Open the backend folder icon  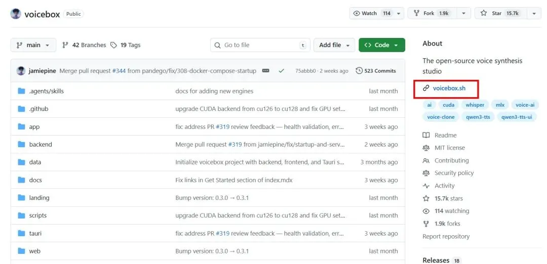tap(22, 145)
